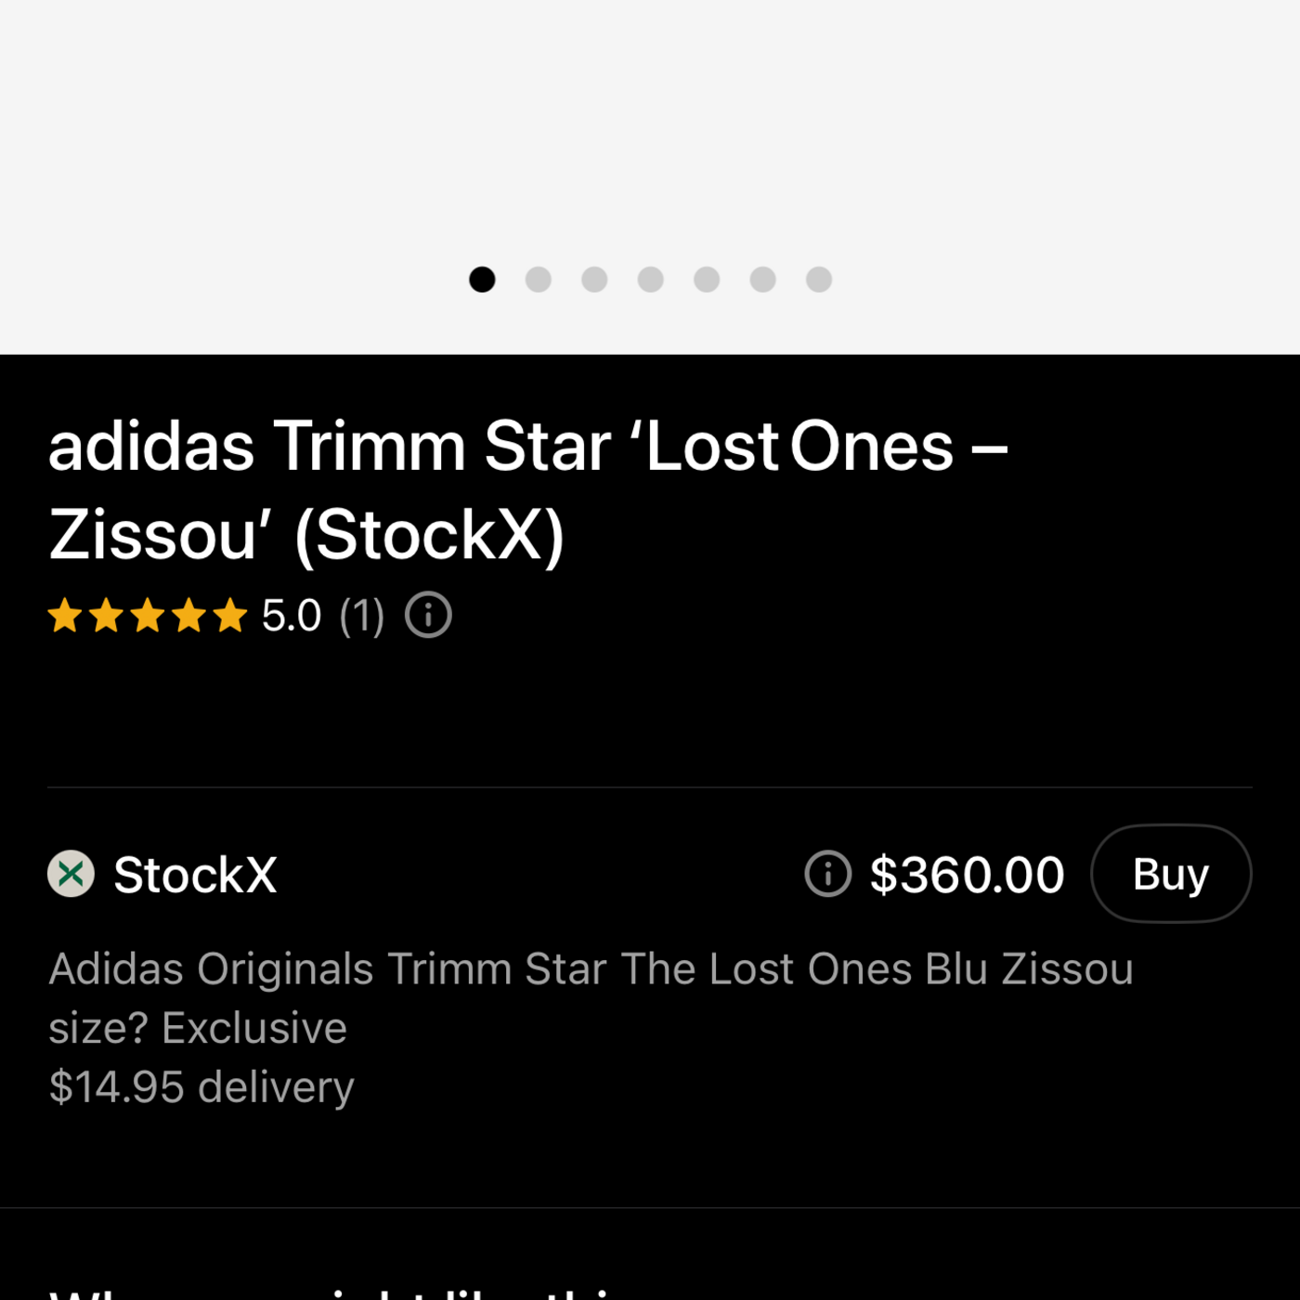This screenshot has width=1300, height=1300.
Task: Open the review count (1)
Action: coord(361,616)
